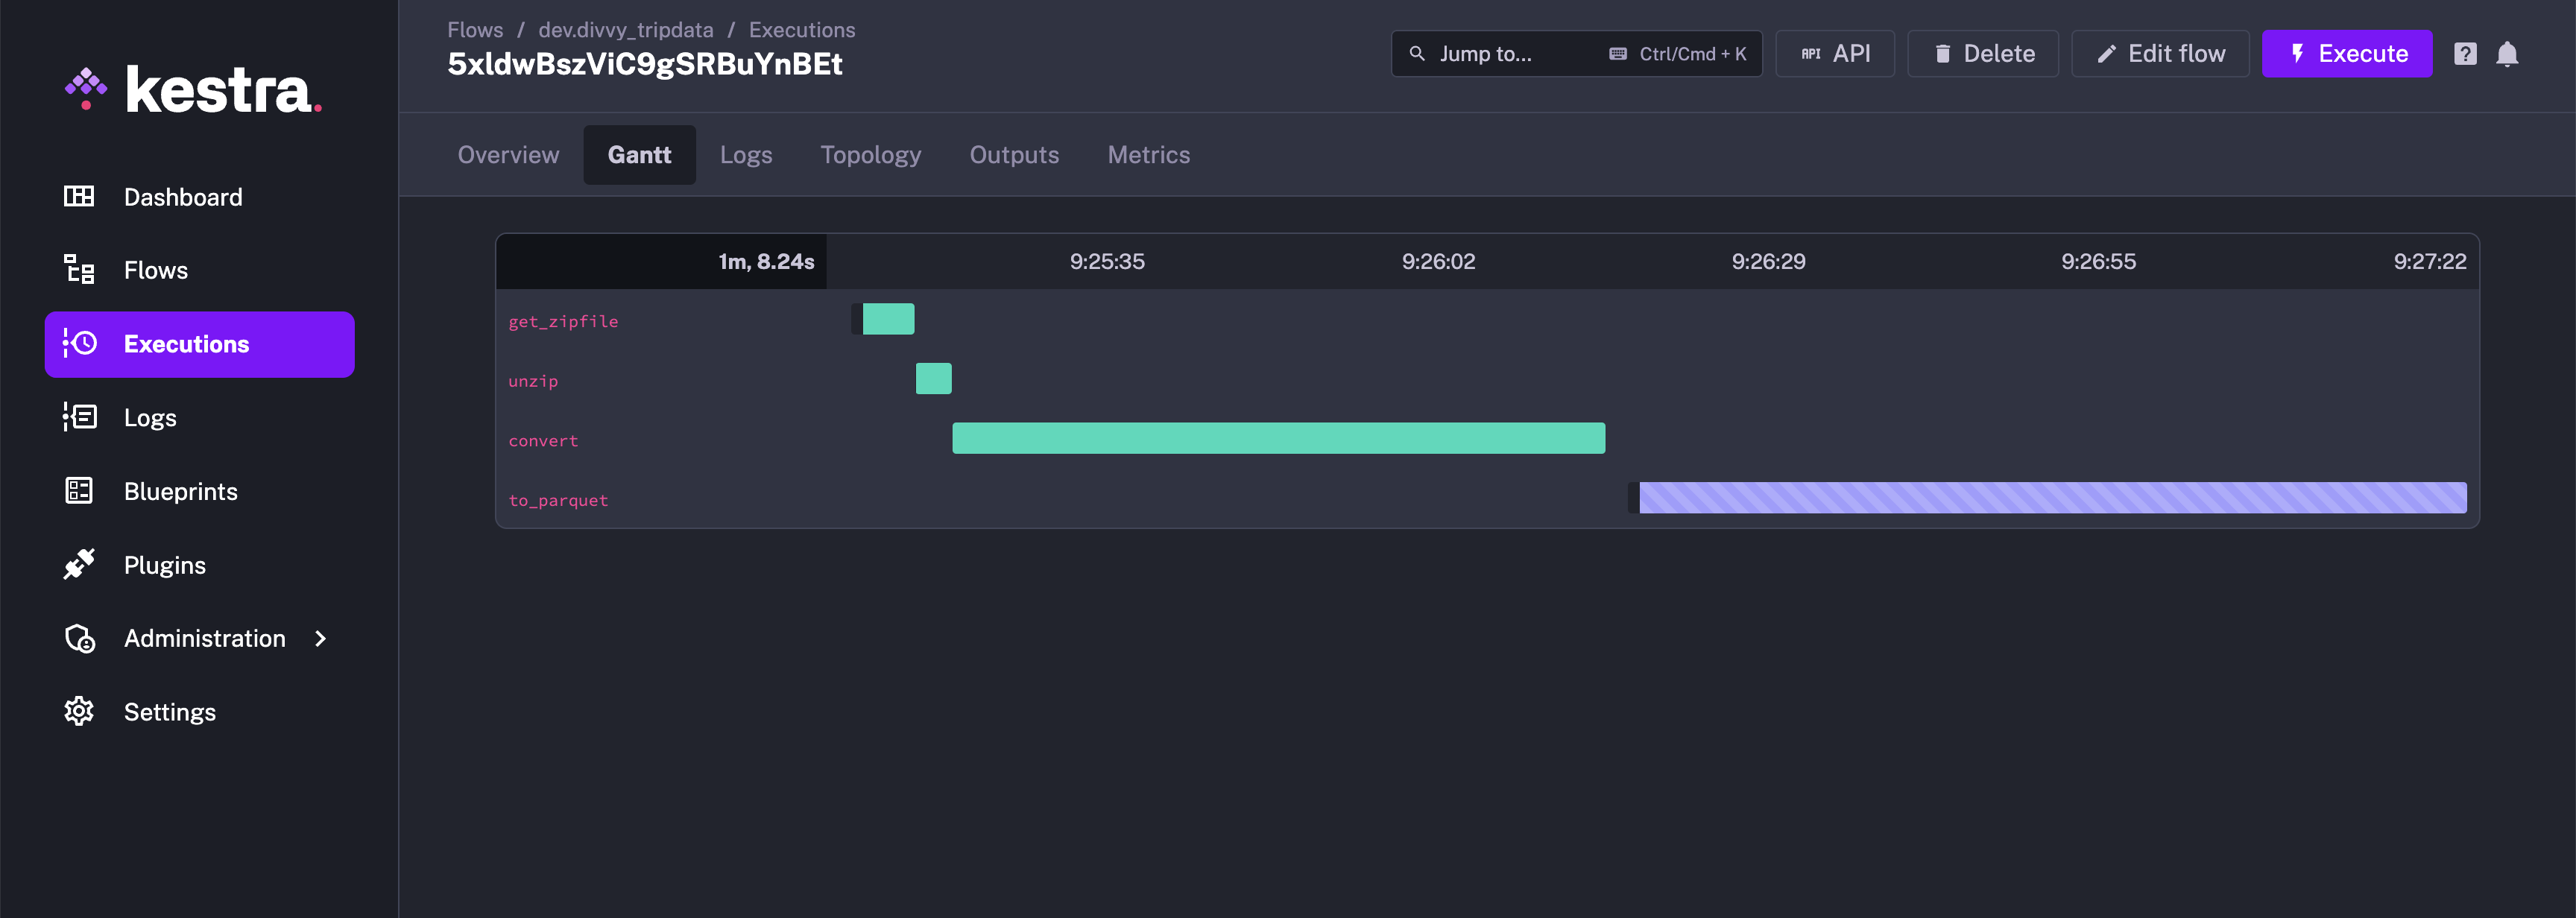Screen dimensions: 2576x918
Task: Click the Logs list icon in sidebar
Action: coord(79,417)
